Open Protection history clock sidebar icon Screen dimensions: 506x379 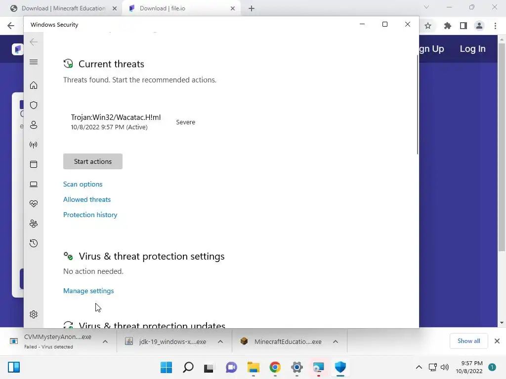[34, 243]
